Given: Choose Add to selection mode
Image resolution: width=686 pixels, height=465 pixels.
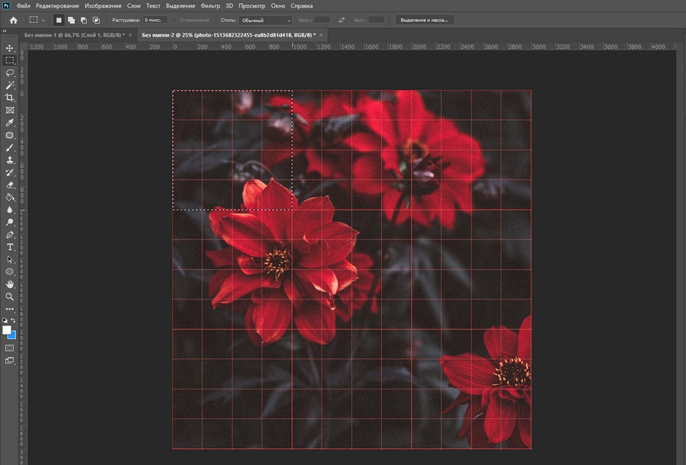Looking at the screenshot, I should click(x=72, y=20).
